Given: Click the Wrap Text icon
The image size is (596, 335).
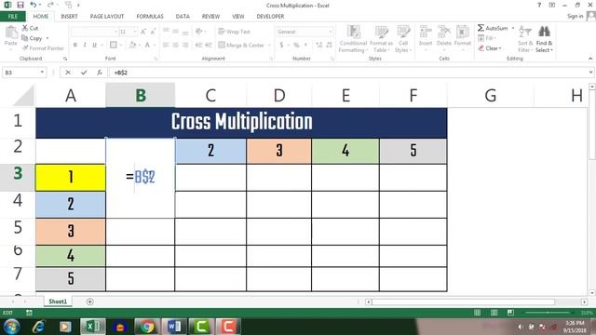Looking at the screenshot, I should tap(222, 31).
